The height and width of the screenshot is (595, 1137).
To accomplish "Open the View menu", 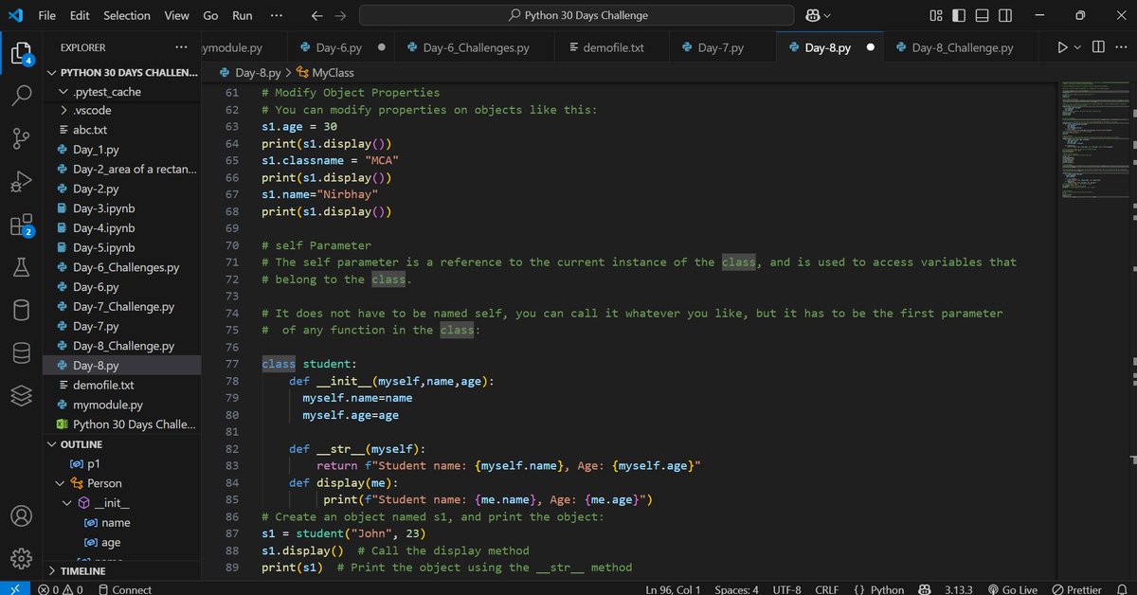I will [177, 15].
